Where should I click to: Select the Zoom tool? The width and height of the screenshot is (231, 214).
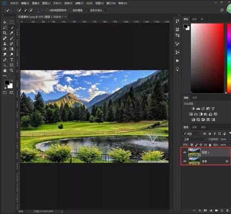tap(12, 70)
